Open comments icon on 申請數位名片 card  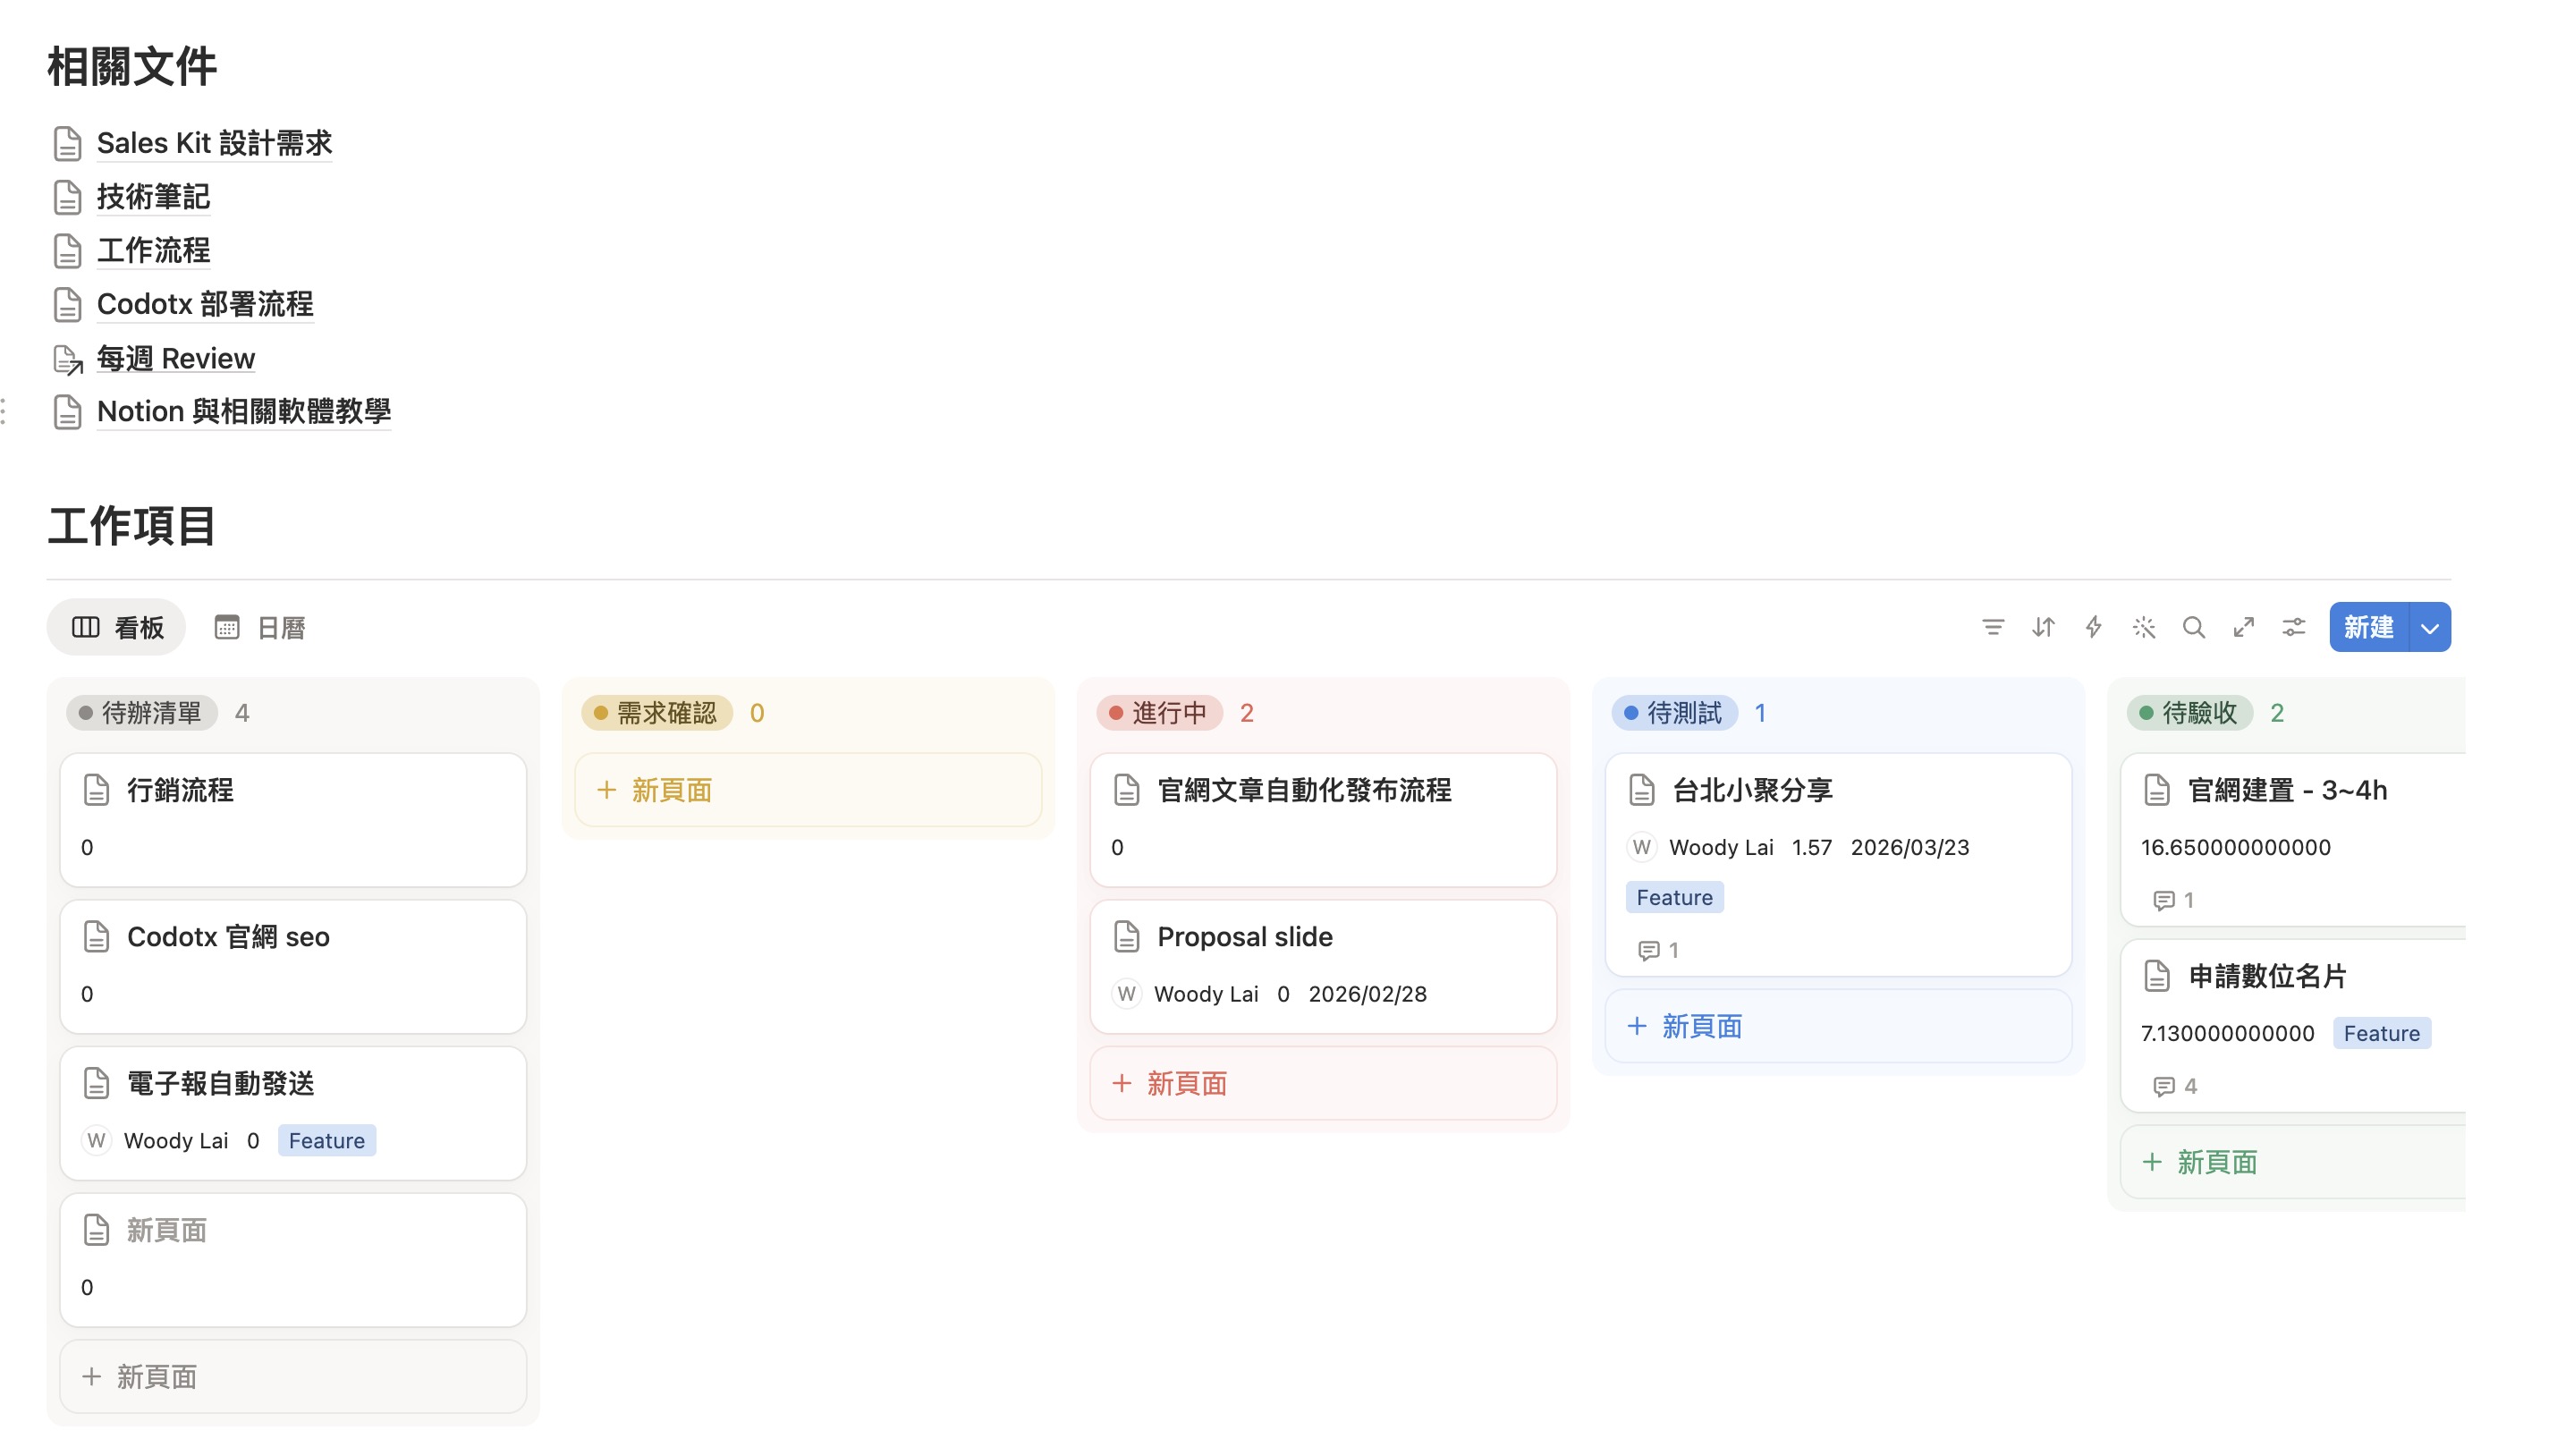pos(2163,1086)
